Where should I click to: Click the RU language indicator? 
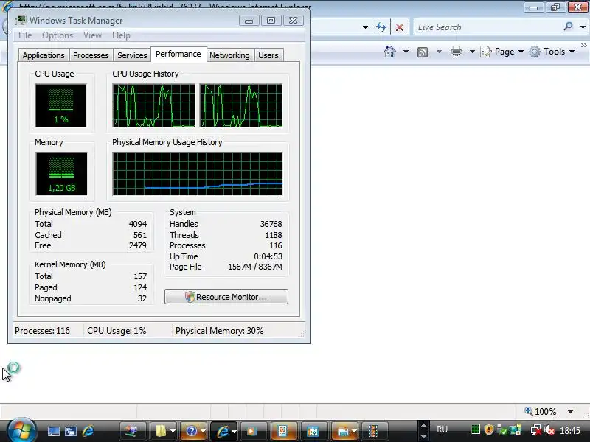(442, 429)
